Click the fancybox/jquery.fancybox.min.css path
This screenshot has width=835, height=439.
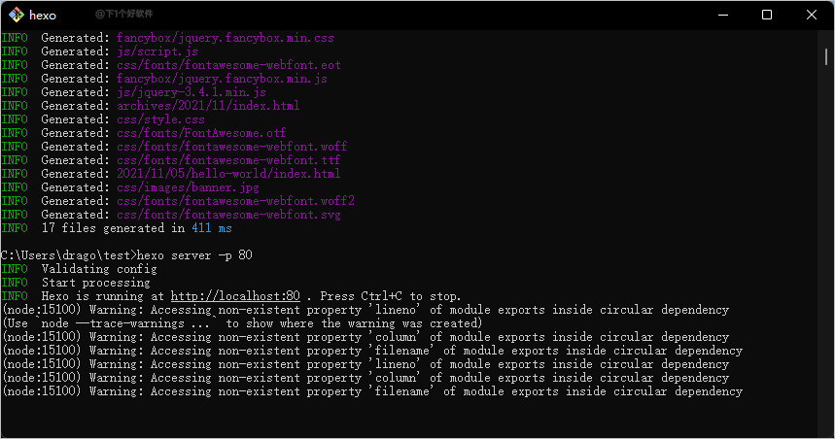click(225, 38)
